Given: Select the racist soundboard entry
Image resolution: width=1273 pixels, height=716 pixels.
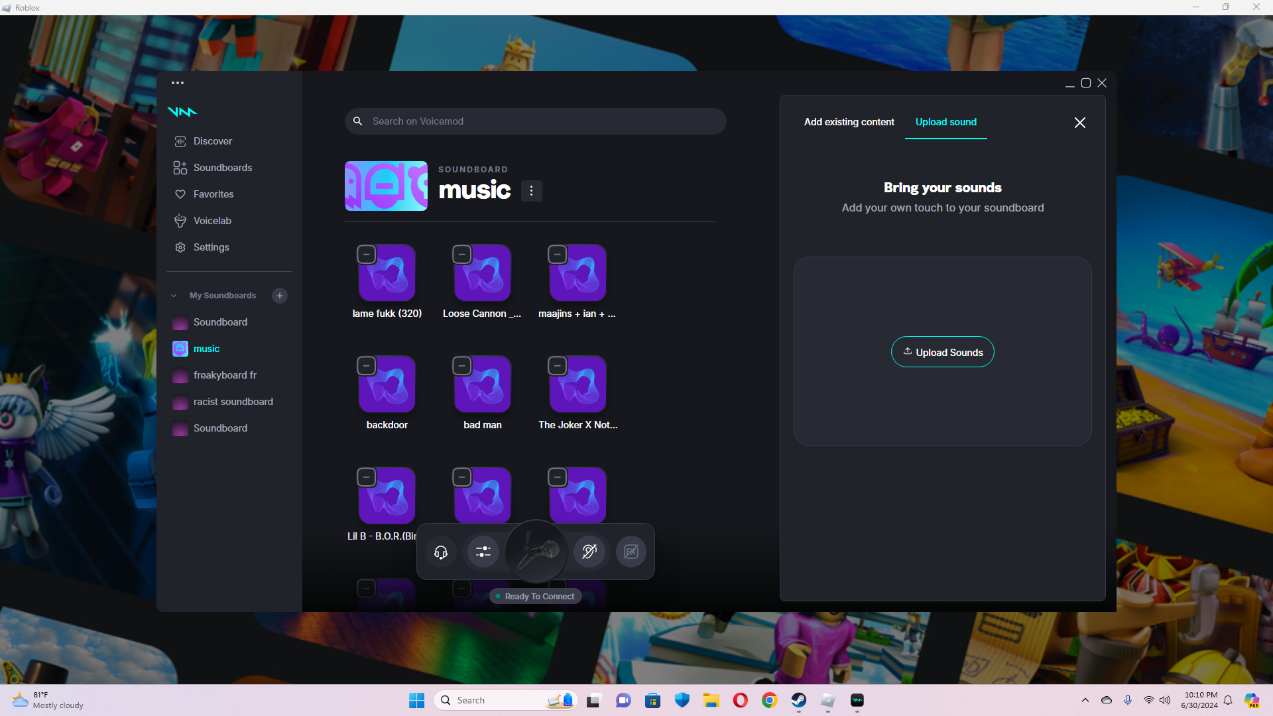Looking at the screenshot, I should [233, 402].
